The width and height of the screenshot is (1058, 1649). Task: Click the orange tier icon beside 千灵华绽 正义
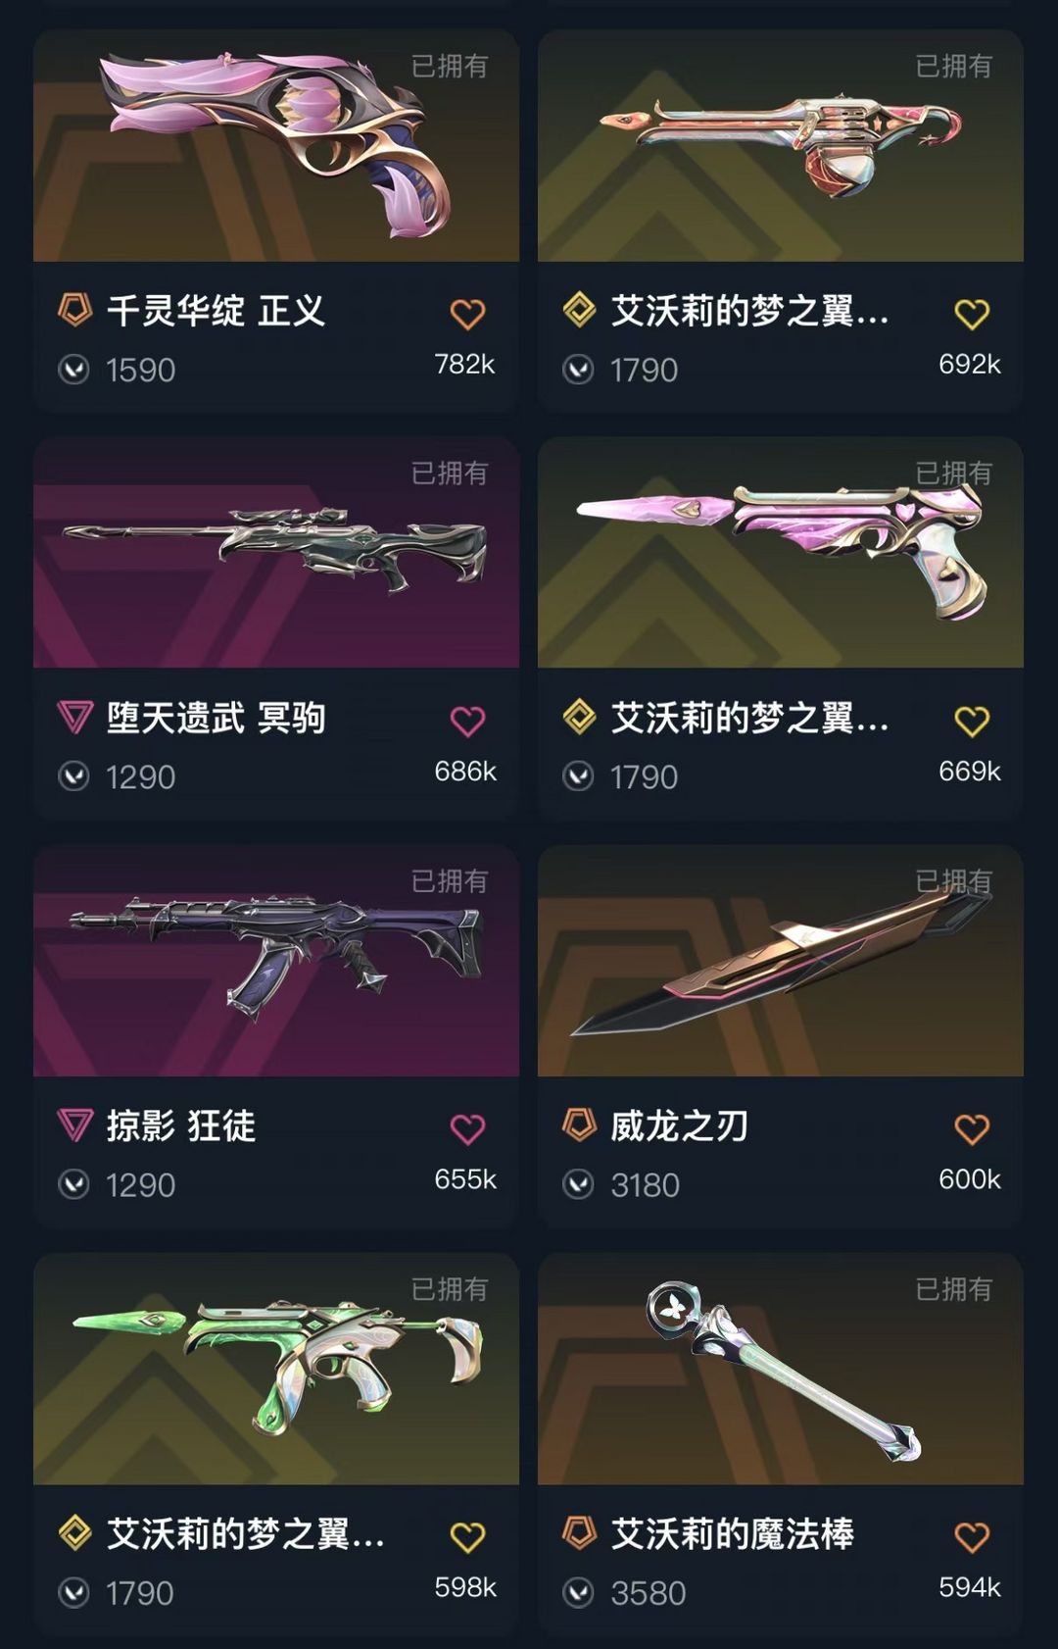click(74, 310)
